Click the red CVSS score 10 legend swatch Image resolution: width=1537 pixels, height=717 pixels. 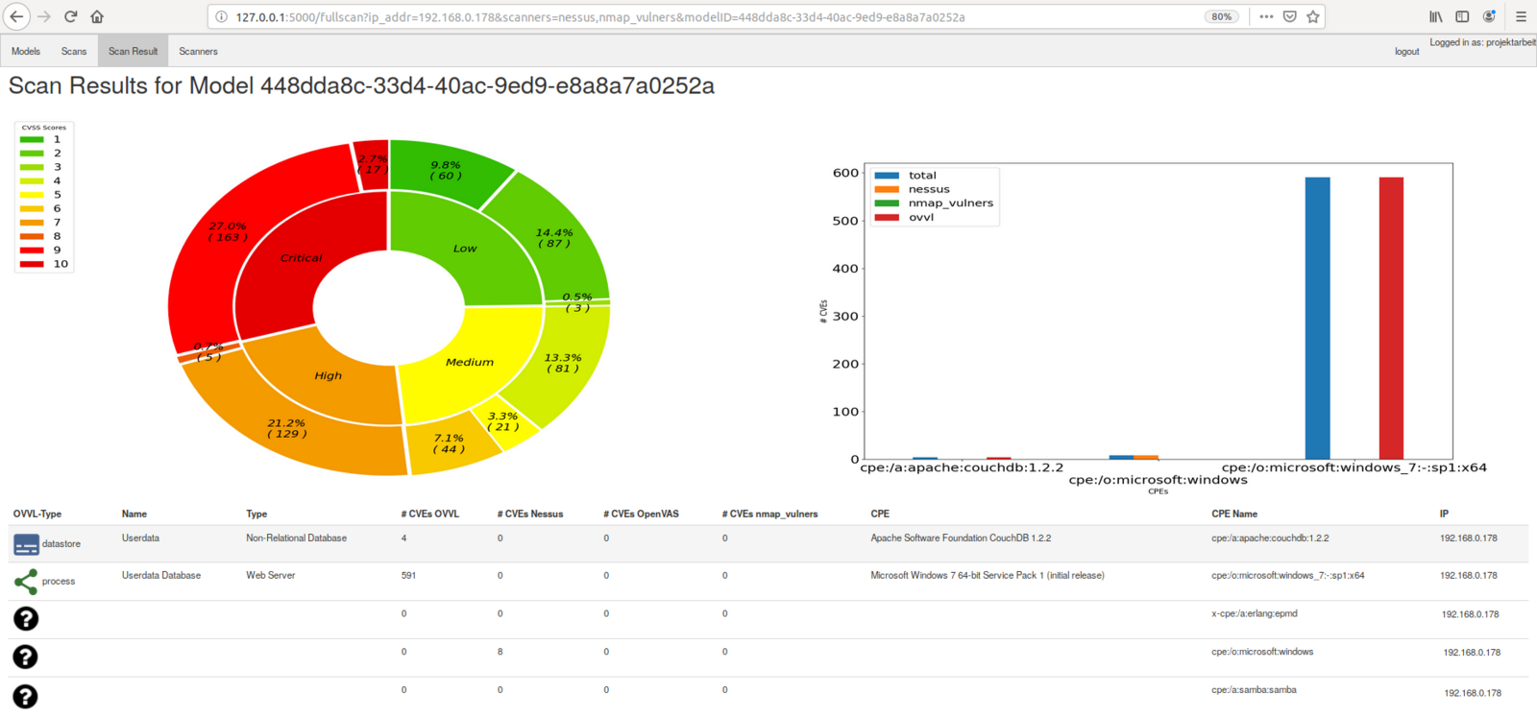(32, 264)
